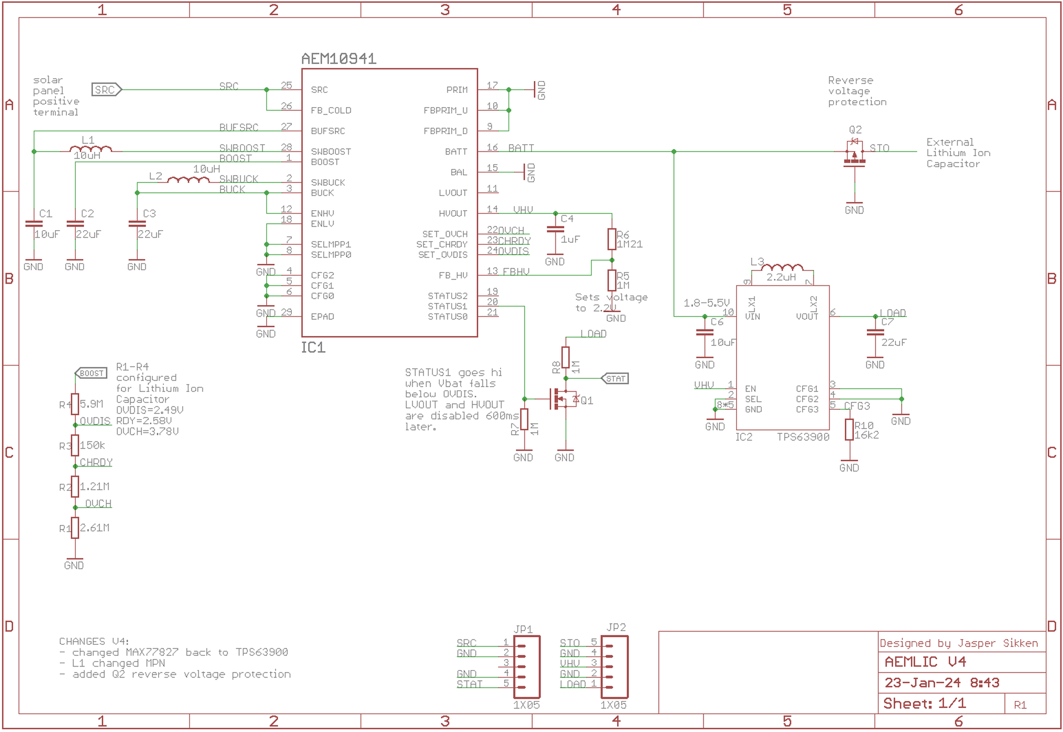Image resolution: width=1063 pixels, height=732 pixels.
Task: Click the 'AEMLIC V4' title
Action: click(x=925, y=662)
